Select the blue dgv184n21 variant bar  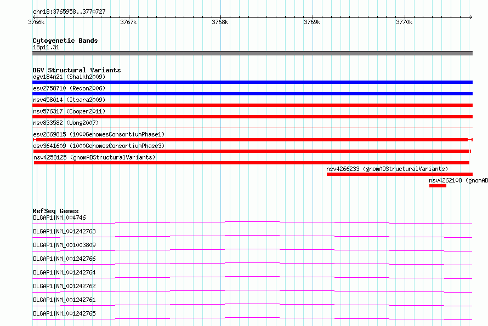252,82
